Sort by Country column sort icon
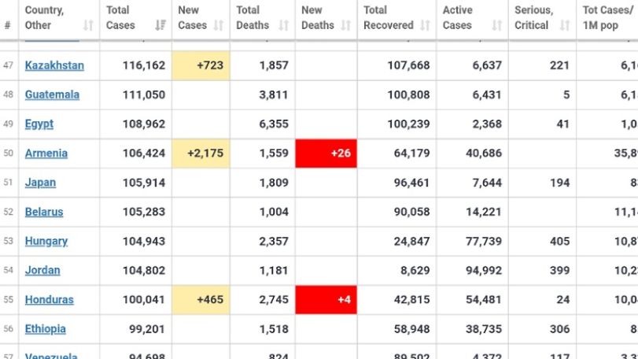Viewport: 638px width, 359px height. coord(88,26)
